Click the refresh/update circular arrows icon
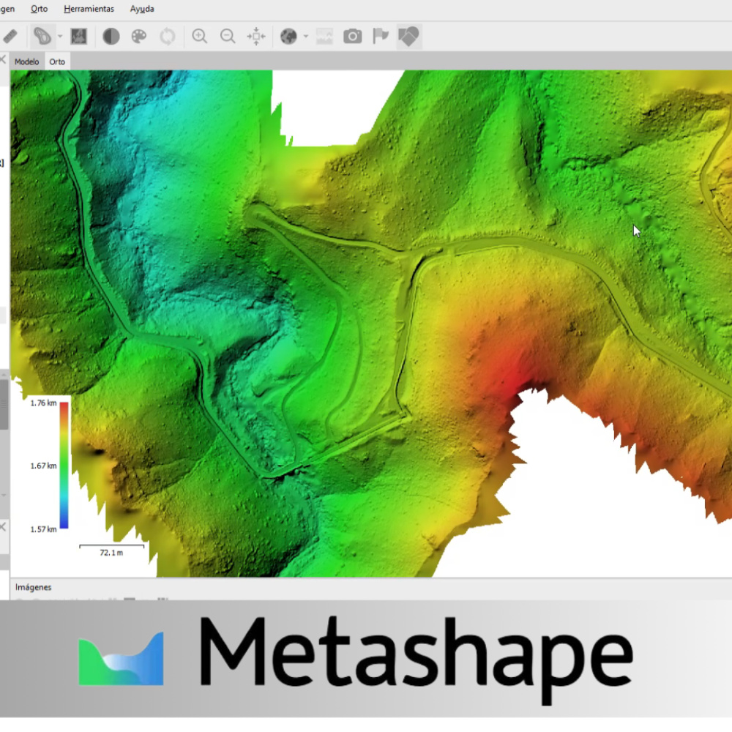Image resolution: width=732 pixels, height=732 pixels. [167, 37]
